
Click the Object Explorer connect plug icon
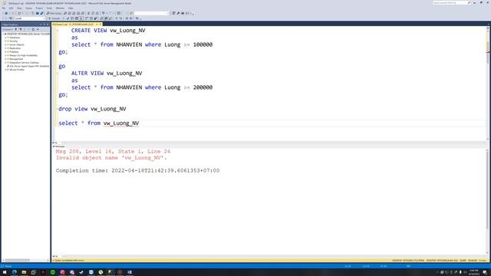click(x=16, y=29)
